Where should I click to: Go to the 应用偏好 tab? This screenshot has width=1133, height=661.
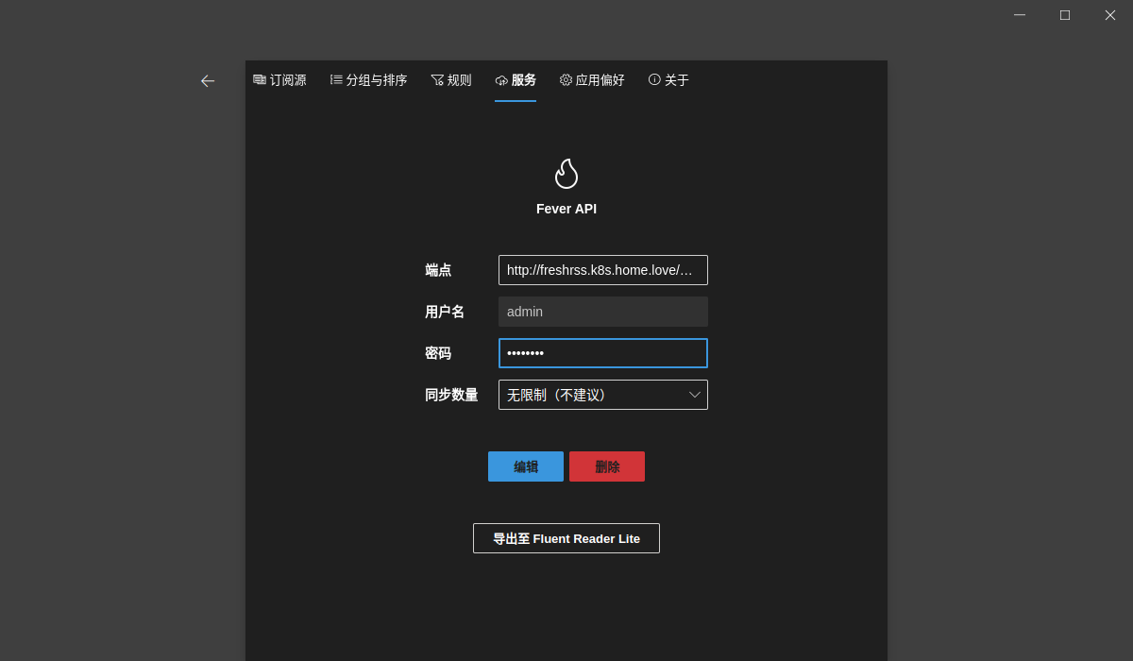coord(592,80)
